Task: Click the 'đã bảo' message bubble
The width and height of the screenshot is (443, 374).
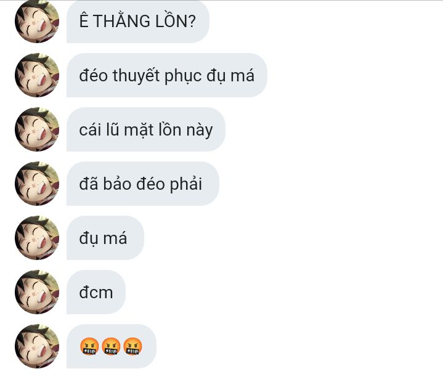Action: pos(143,184)
